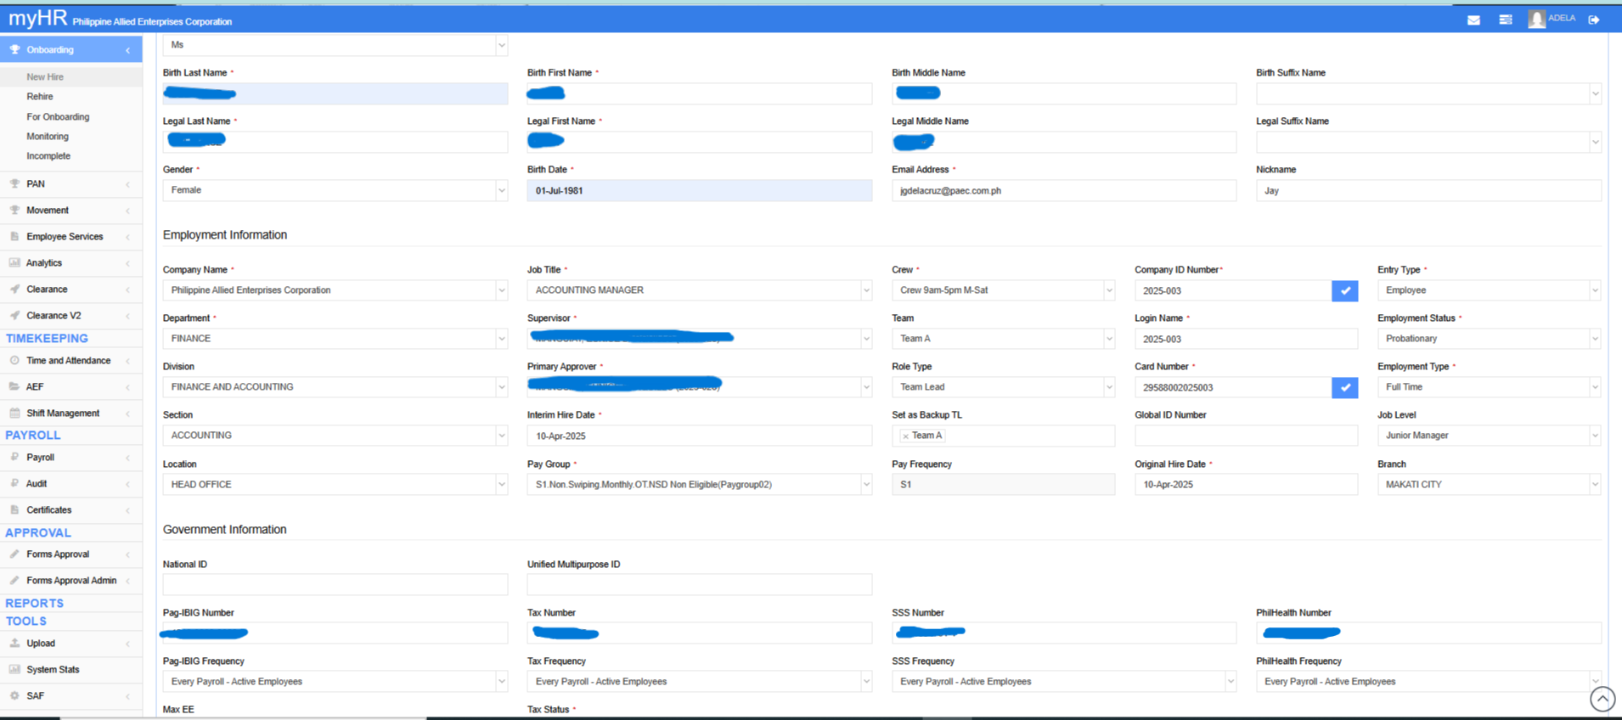Click the Forms Approval pencil icon
The height and width of the screenshot is (720, 1622).
[x=14, y=554]
